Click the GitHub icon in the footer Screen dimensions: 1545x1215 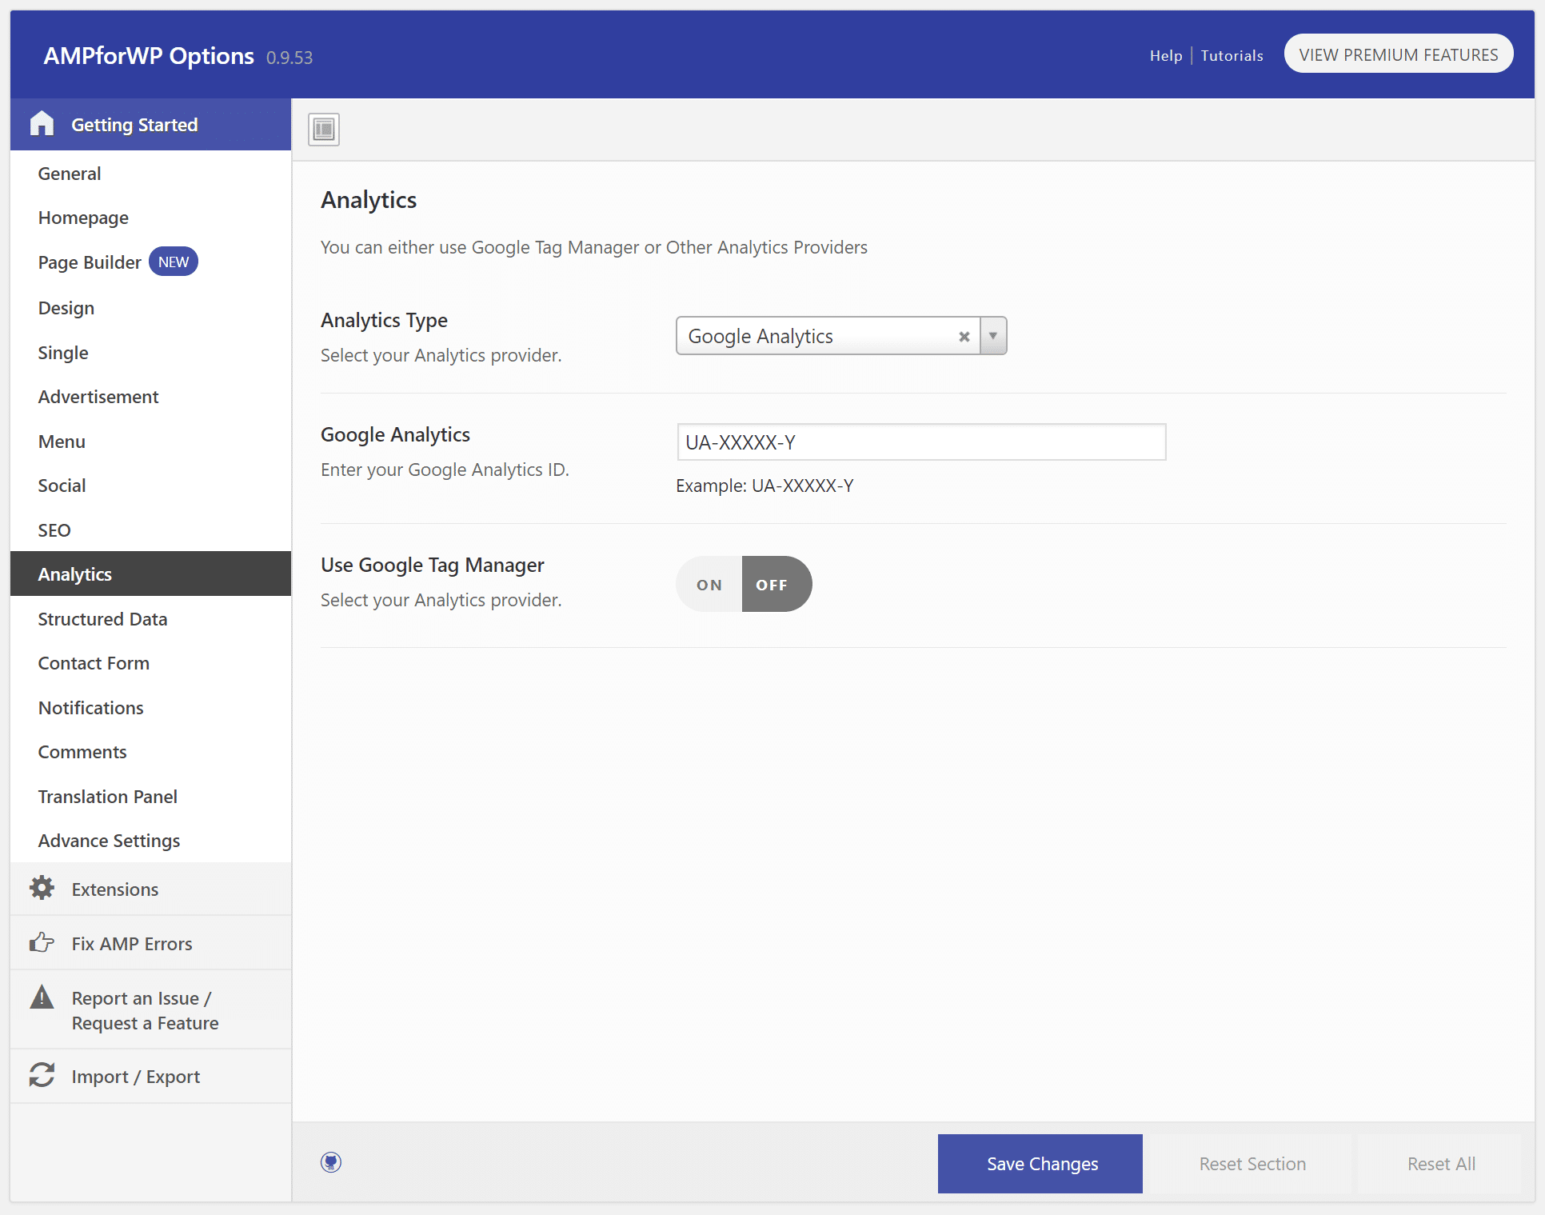pos(331,1162)
